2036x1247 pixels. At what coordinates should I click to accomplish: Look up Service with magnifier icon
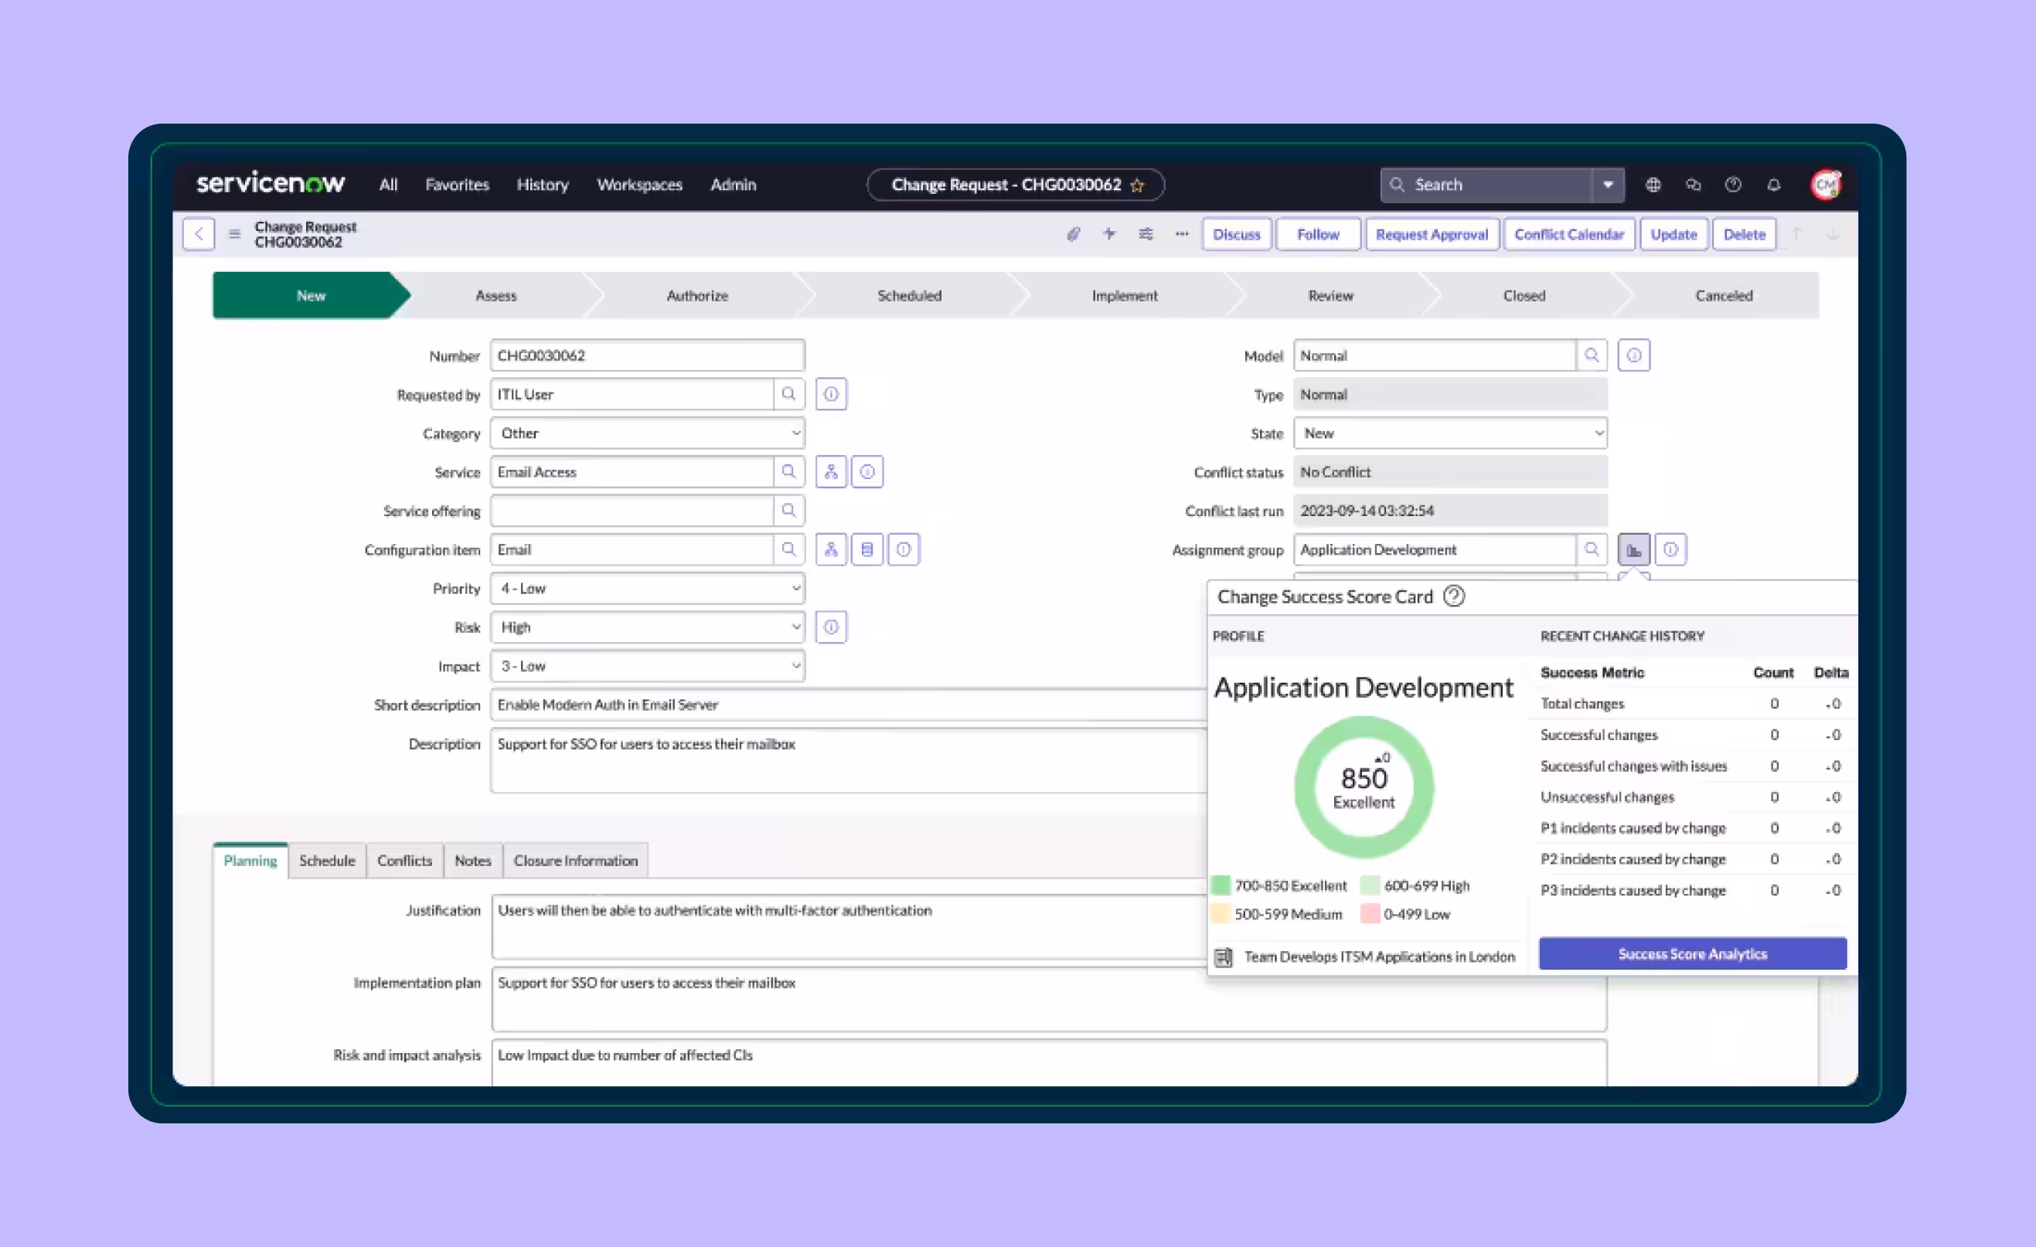(x=789, y=471)
